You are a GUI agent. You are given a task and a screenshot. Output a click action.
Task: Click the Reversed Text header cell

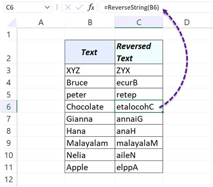point(139,52)
